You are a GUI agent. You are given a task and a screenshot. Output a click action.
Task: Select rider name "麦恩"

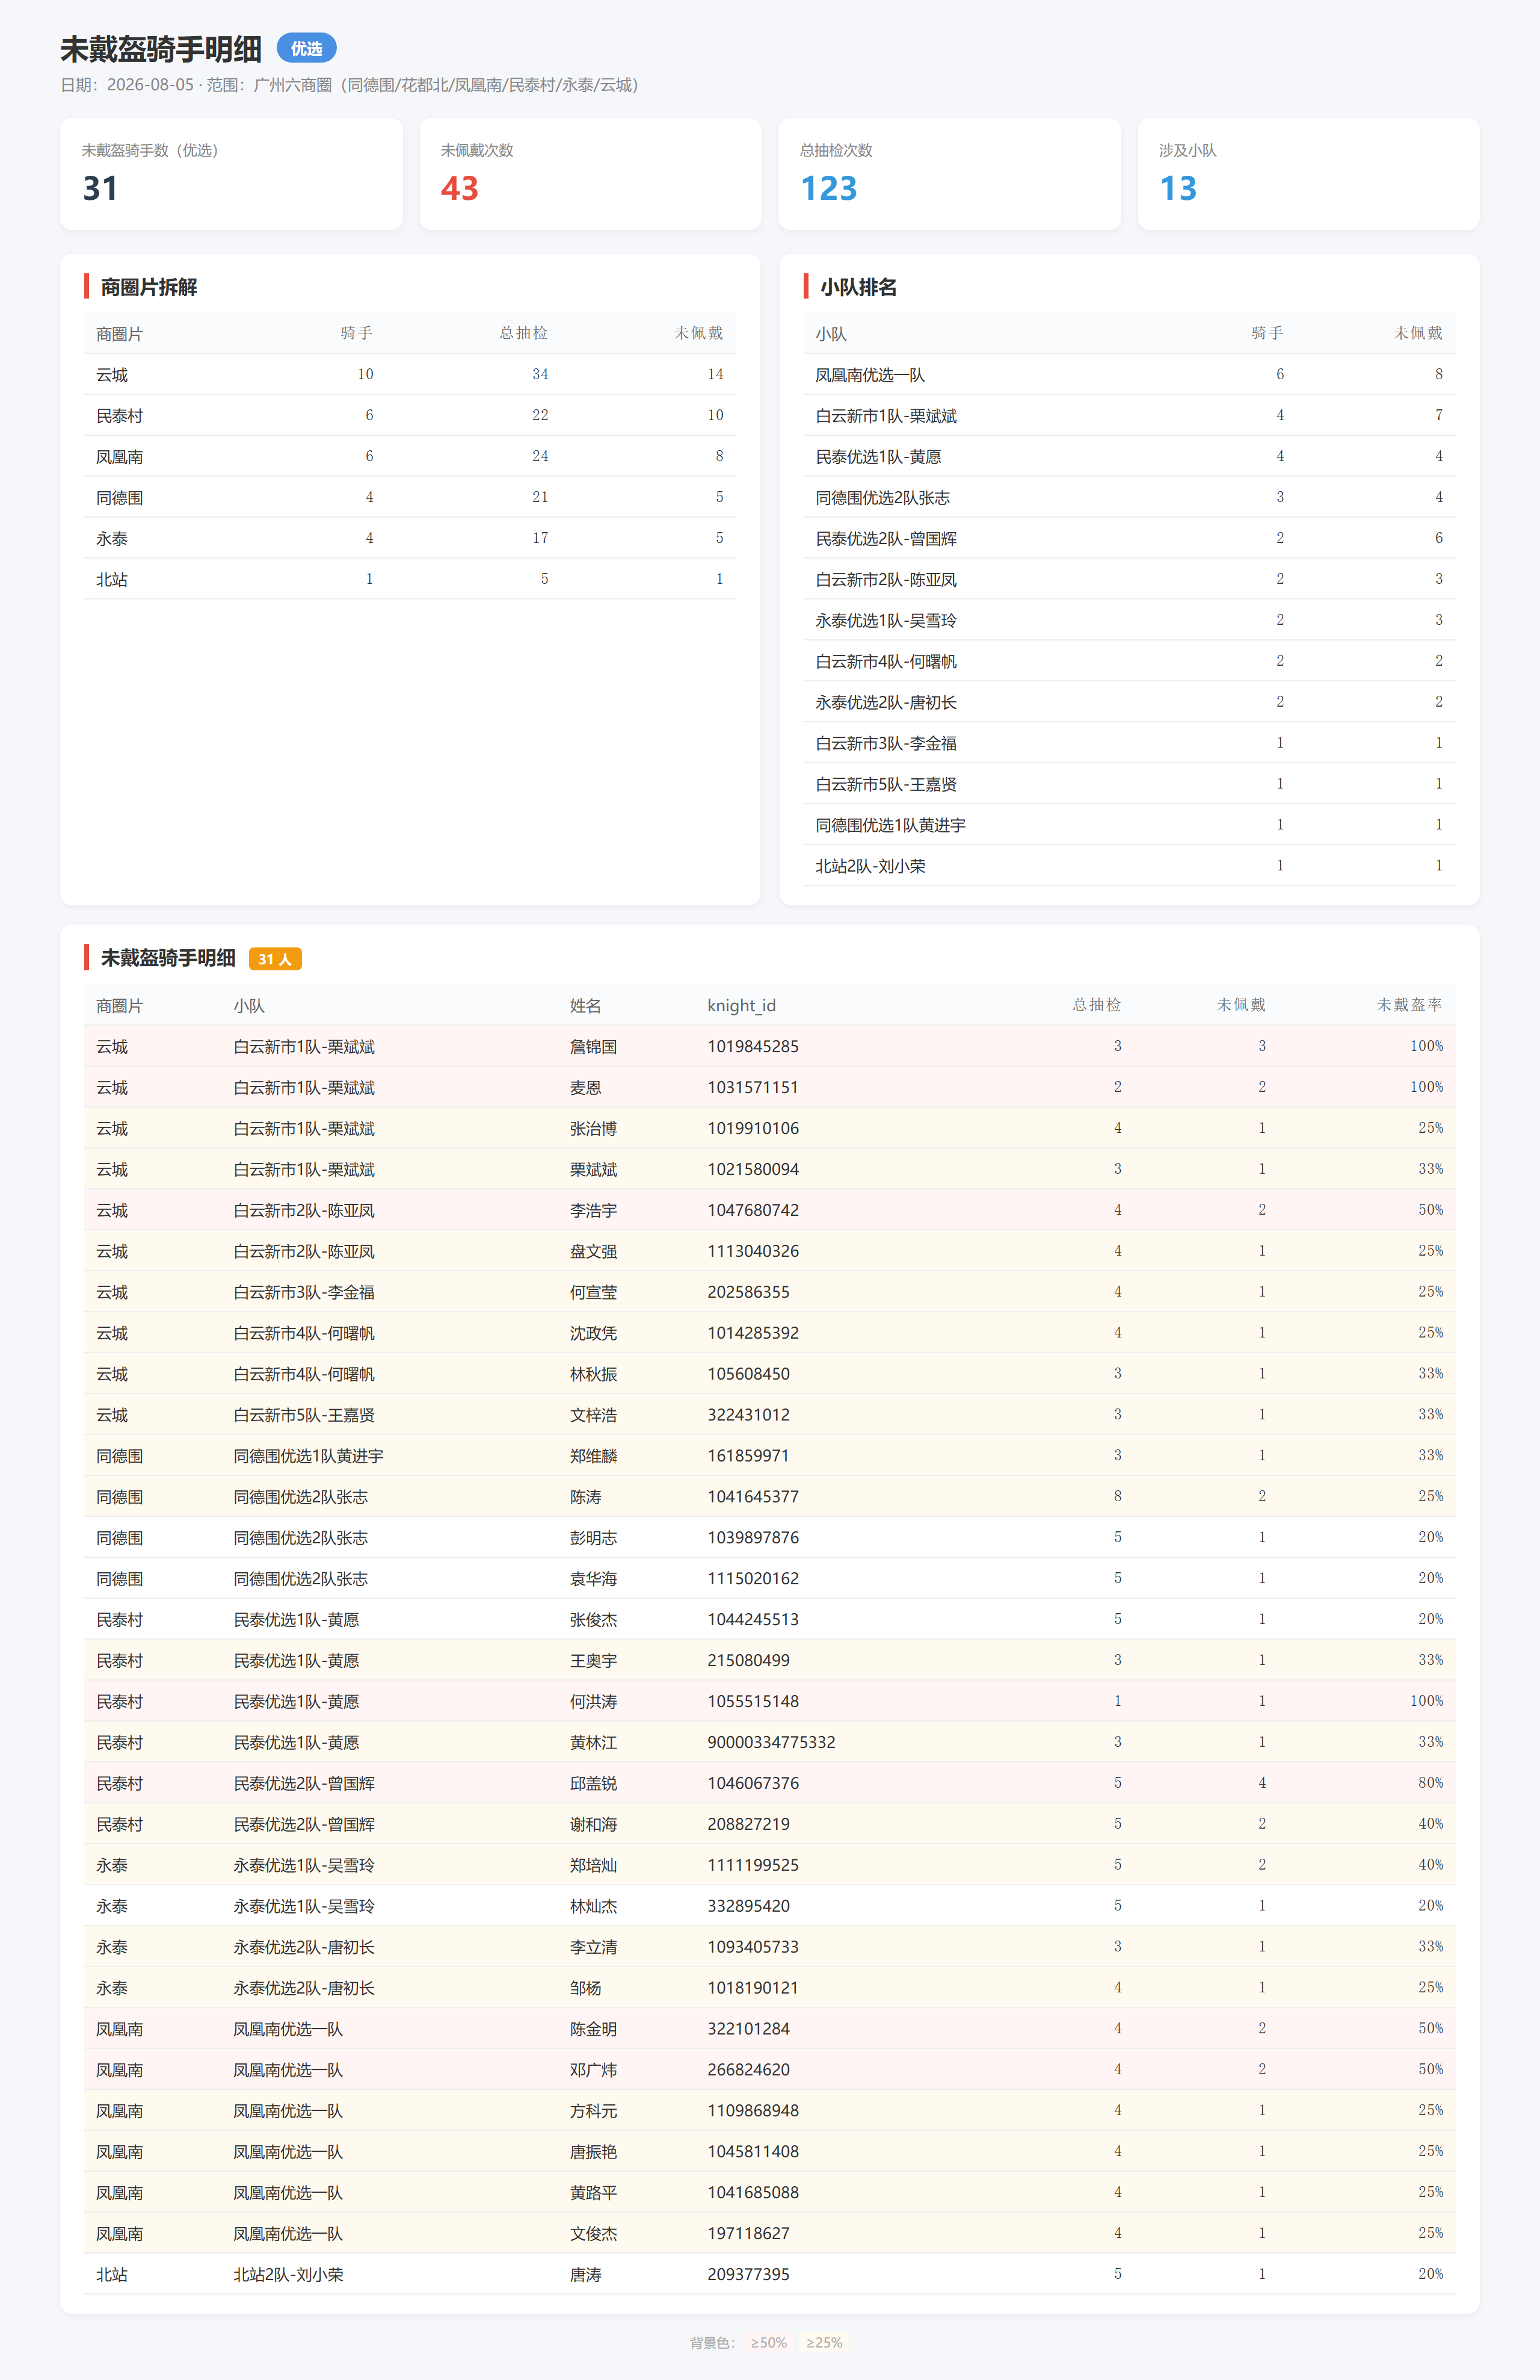tap(585, 1088)
